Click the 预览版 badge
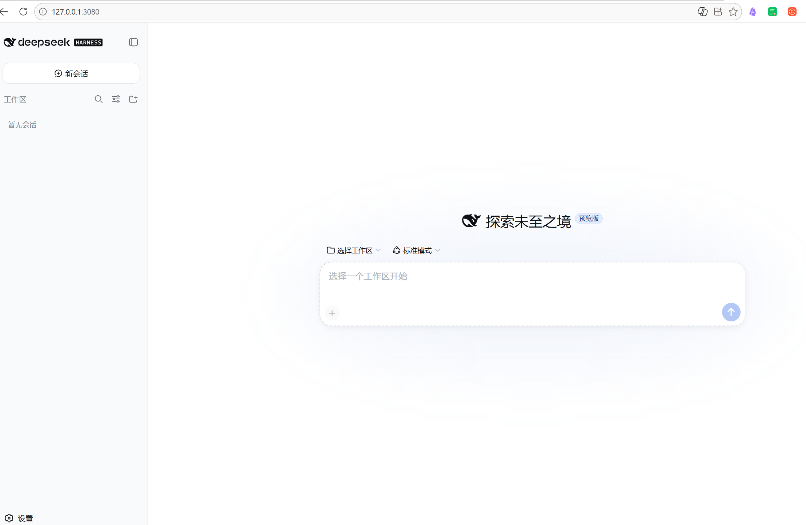This screenshot has width=806, height=525. click(x=589, y=219)
